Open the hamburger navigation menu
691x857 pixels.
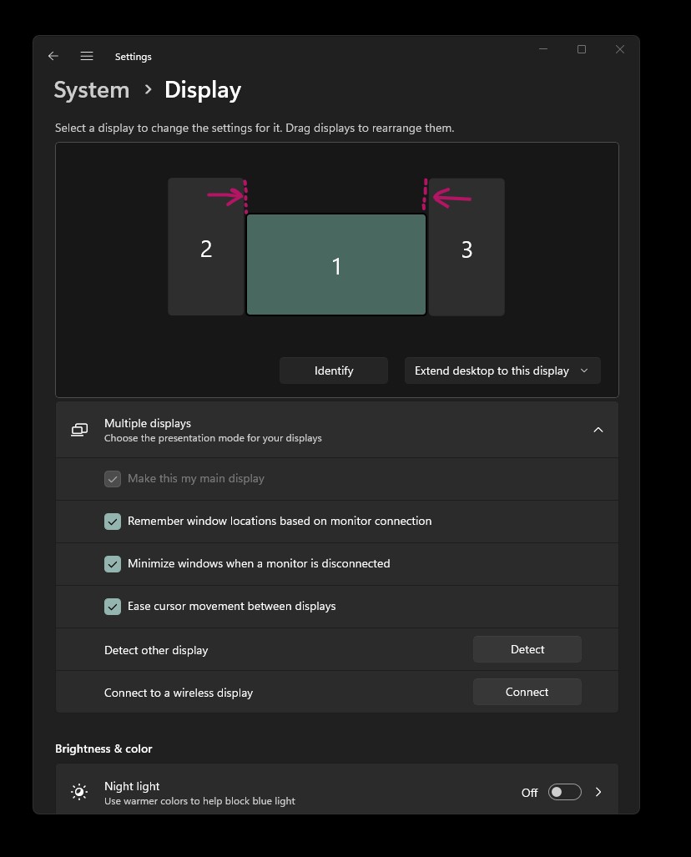coord(87,56)
